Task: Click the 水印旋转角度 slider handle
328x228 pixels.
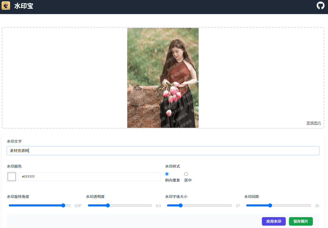Action: click(63, 205)
